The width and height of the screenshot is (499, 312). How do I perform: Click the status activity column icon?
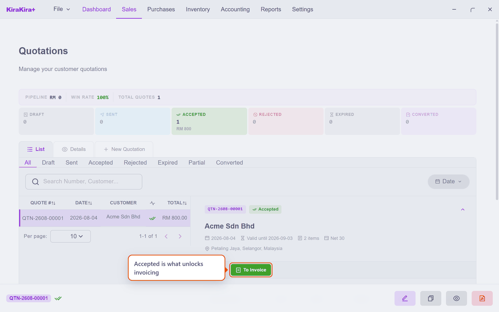tap(152, 203)
